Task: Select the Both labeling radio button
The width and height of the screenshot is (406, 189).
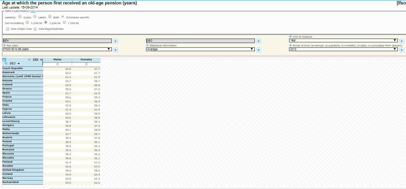Action: (x=50, y=17)
